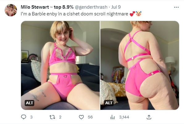The height and width of the screenshot is (124, 184).
Task: Open the left attached photo
Action: pos(60,65)
